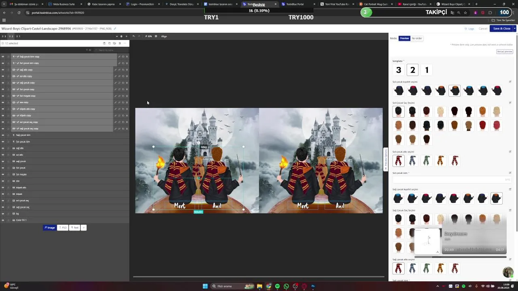
Task: Click the undo arrow in editor toolbar
Action: tap(134, 36)
